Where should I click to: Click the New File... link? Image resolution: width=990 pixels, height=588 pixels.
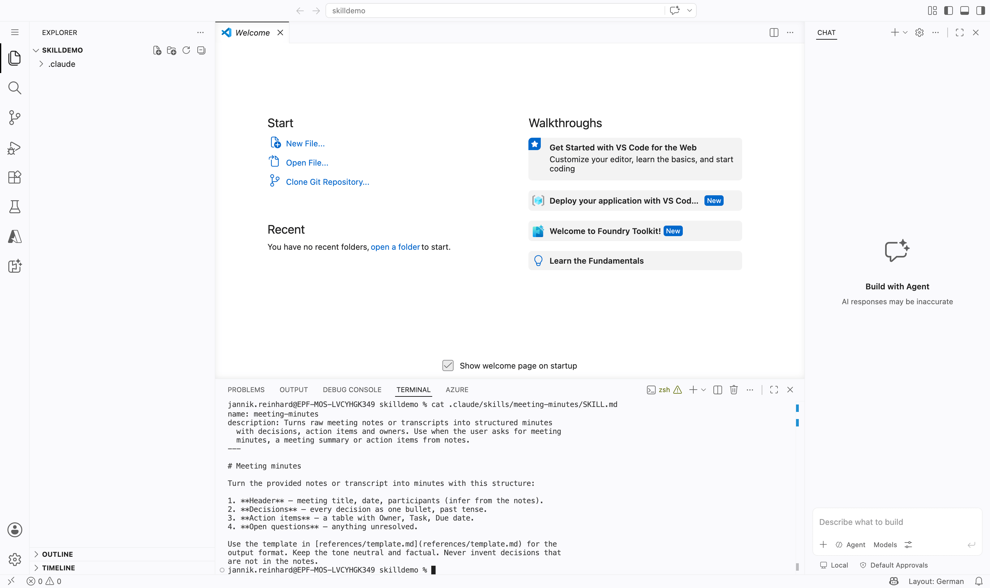[305, 143]
